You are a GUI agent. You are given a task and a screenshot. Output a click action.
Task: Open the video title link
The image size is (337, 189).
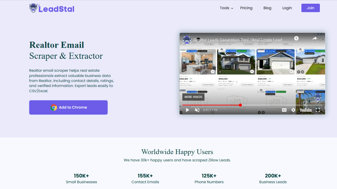point(240,40)
